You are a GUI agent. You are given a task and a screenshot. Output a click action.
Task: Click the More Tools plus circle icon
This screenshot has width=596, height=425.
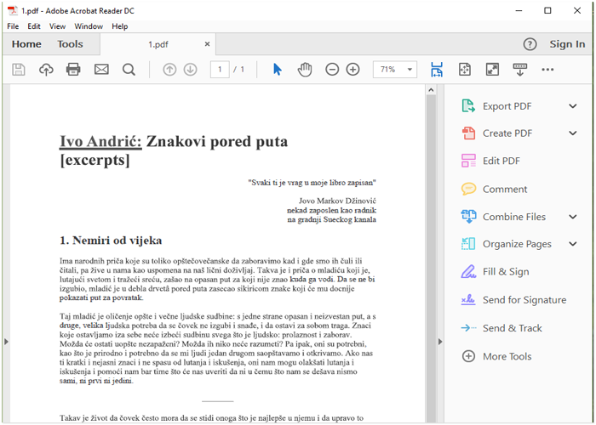click(468, 356)
